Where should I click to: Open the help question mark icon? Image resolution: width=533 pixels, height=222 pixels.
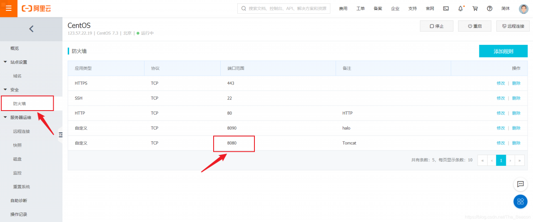pos(490,8)
